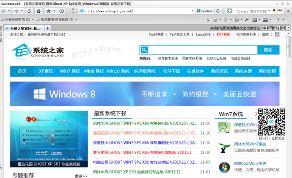Click reload icon inside address bar
This screenshot has height=178, width=292.
[x=218, y=11]
